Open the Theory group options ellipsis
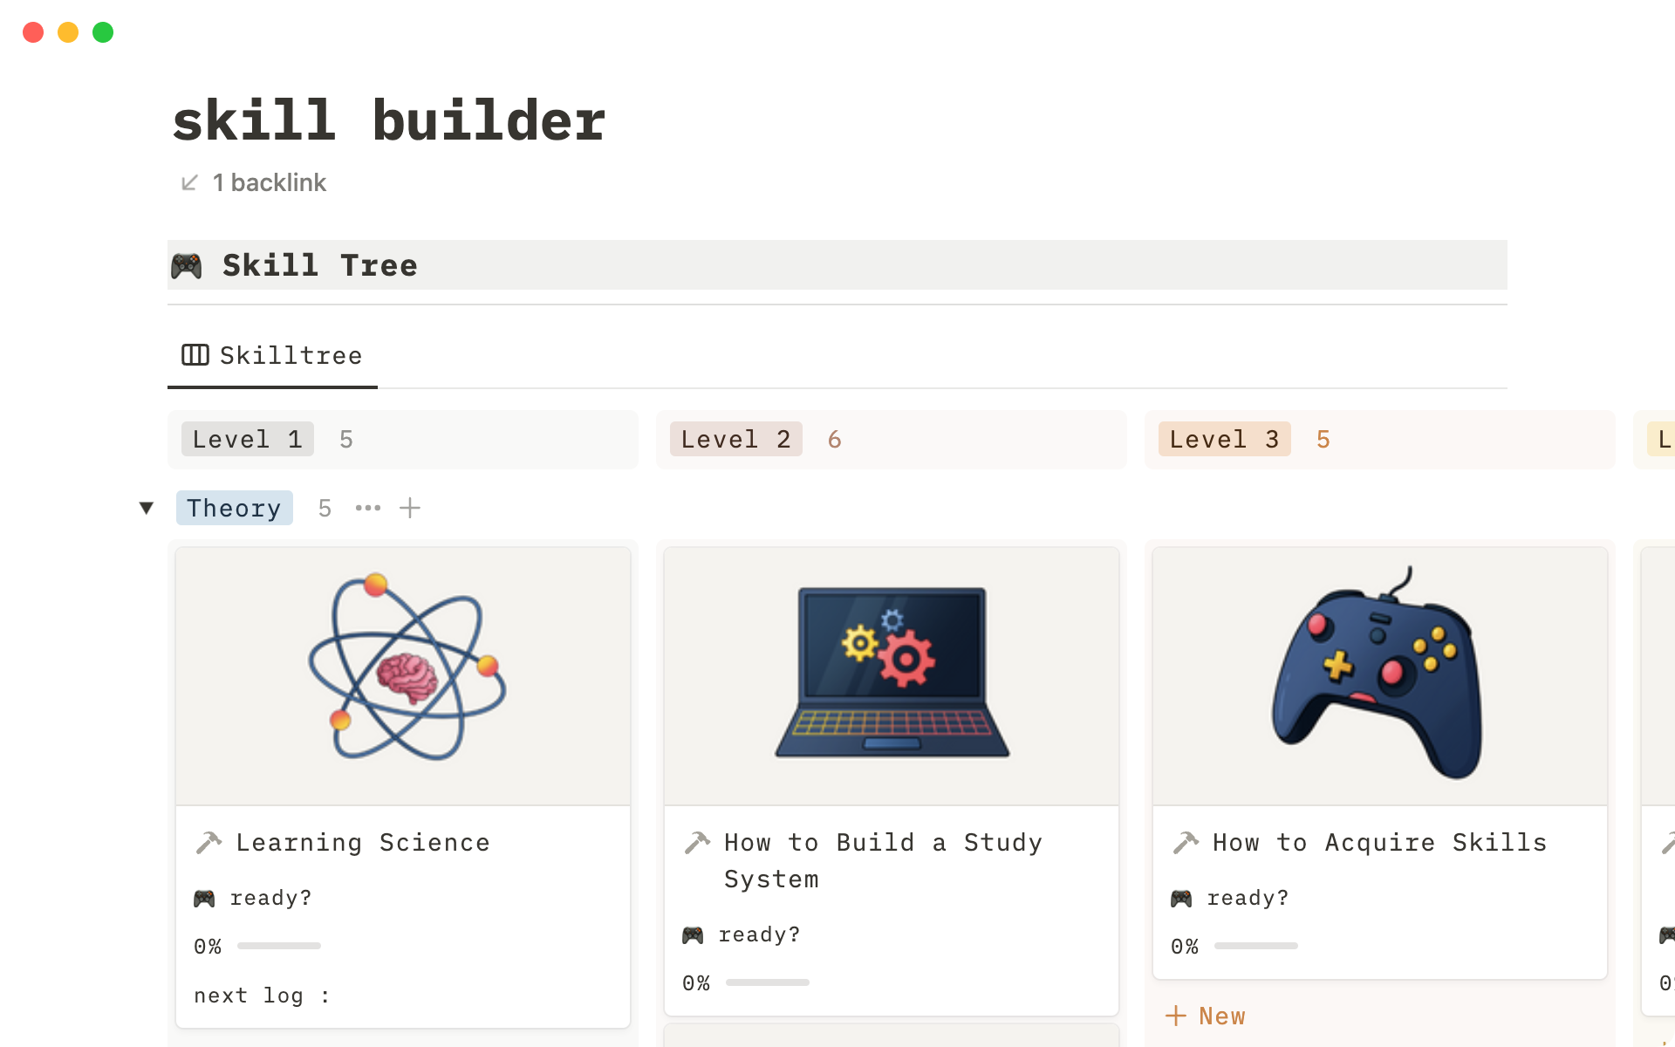Screen dimensions: 1675x1047 367,508
